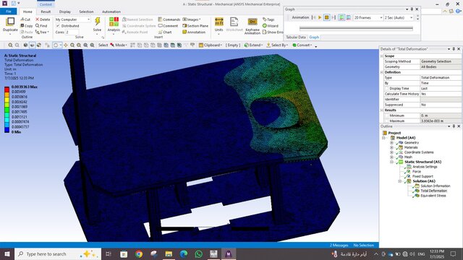
Task: Open WhatsApp from taskbar
Action: [199, 253]
